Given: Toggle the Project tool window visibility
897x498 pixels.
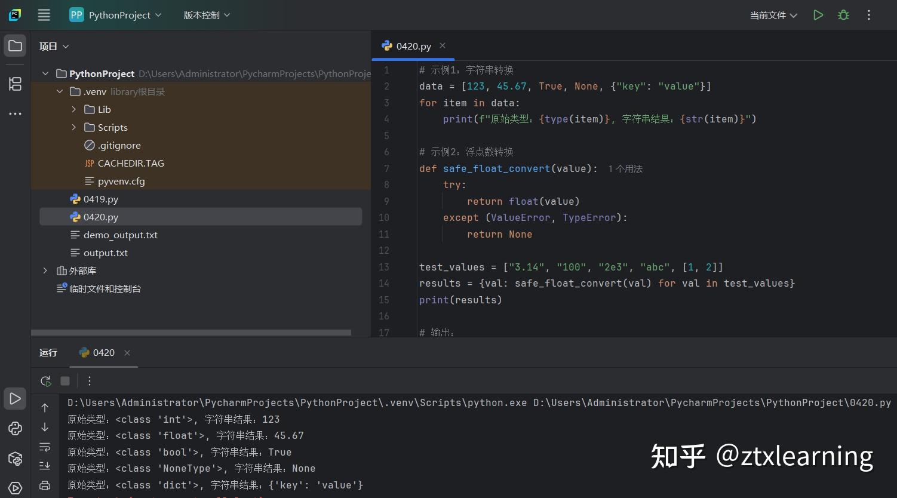Looking at the screenshot, I should [15, 44].
